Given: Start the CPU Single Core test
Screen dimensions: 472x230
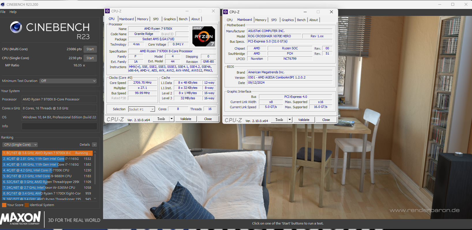Looking at the screenshot, I should (x=90, y=58).
